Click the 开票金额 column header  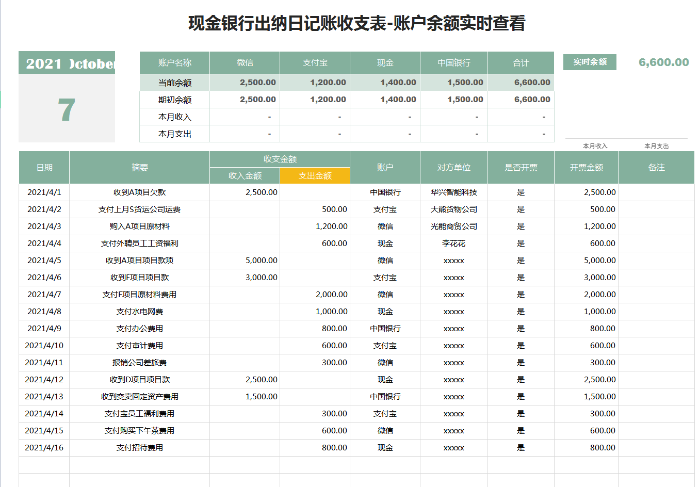(586, 168)
